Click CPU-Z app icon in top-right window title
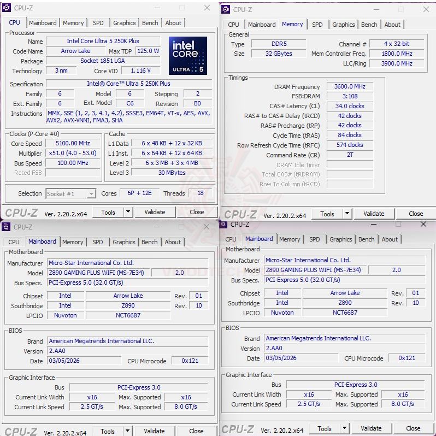 (x=226, y=9)
